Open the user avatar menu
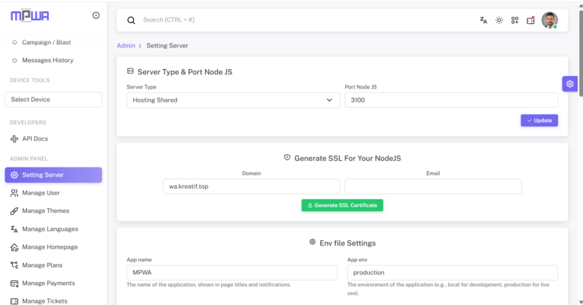The image size is (583, 305). [550, 20]
